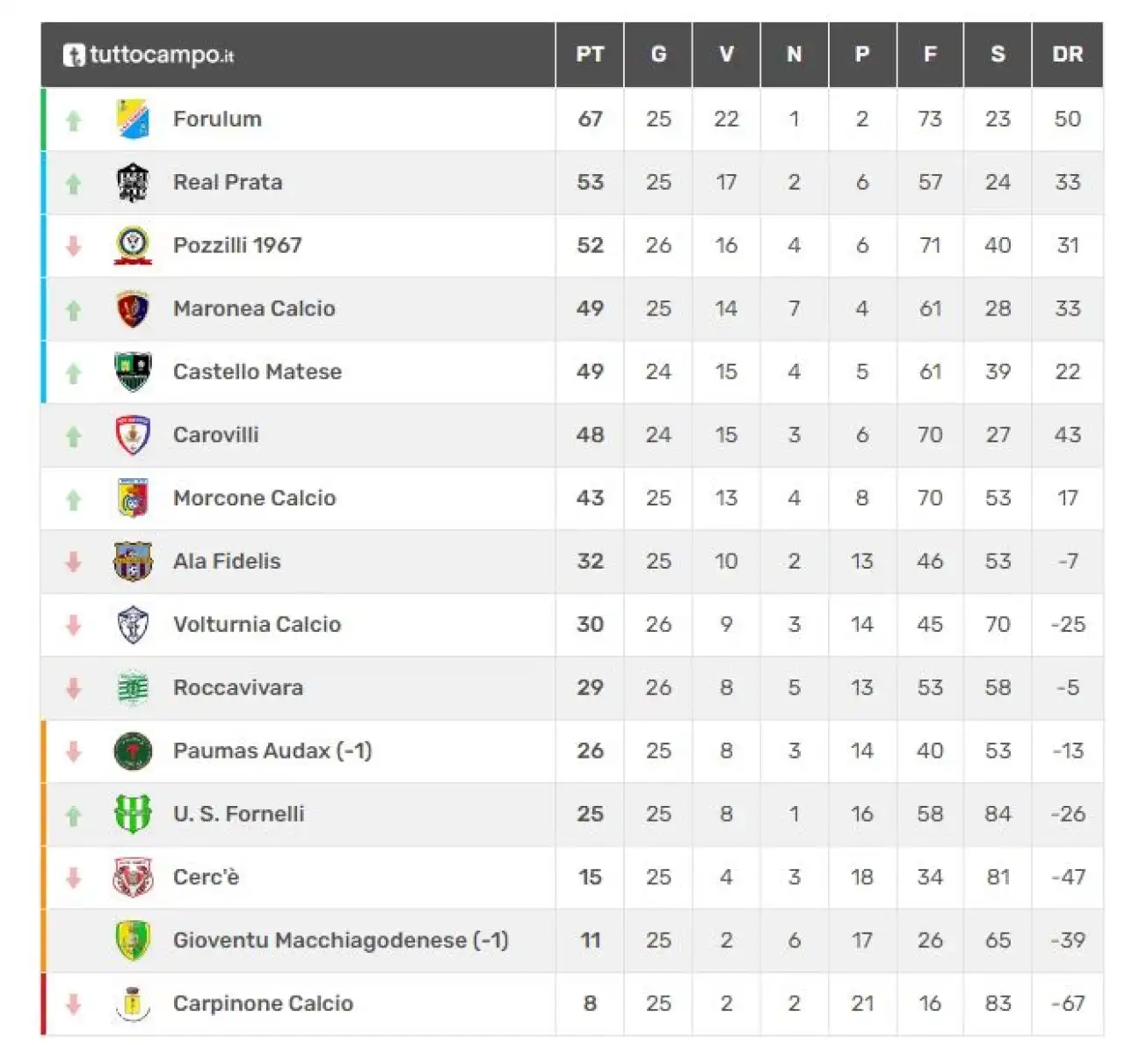
Task: Open the Volturnia Calcio team page
Action: coord(257,625)
